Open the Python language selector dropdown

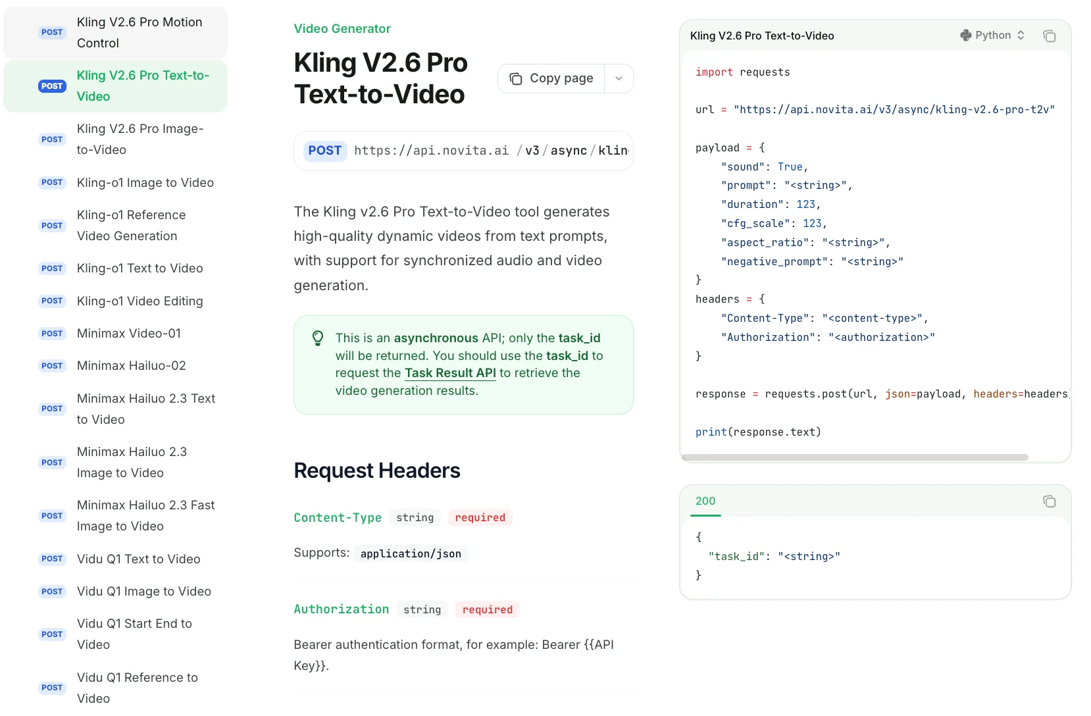[x=992, y=36]
